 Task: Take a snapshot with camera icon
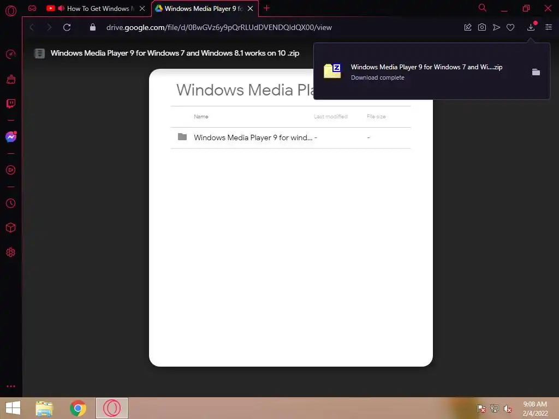pos(482,27)
